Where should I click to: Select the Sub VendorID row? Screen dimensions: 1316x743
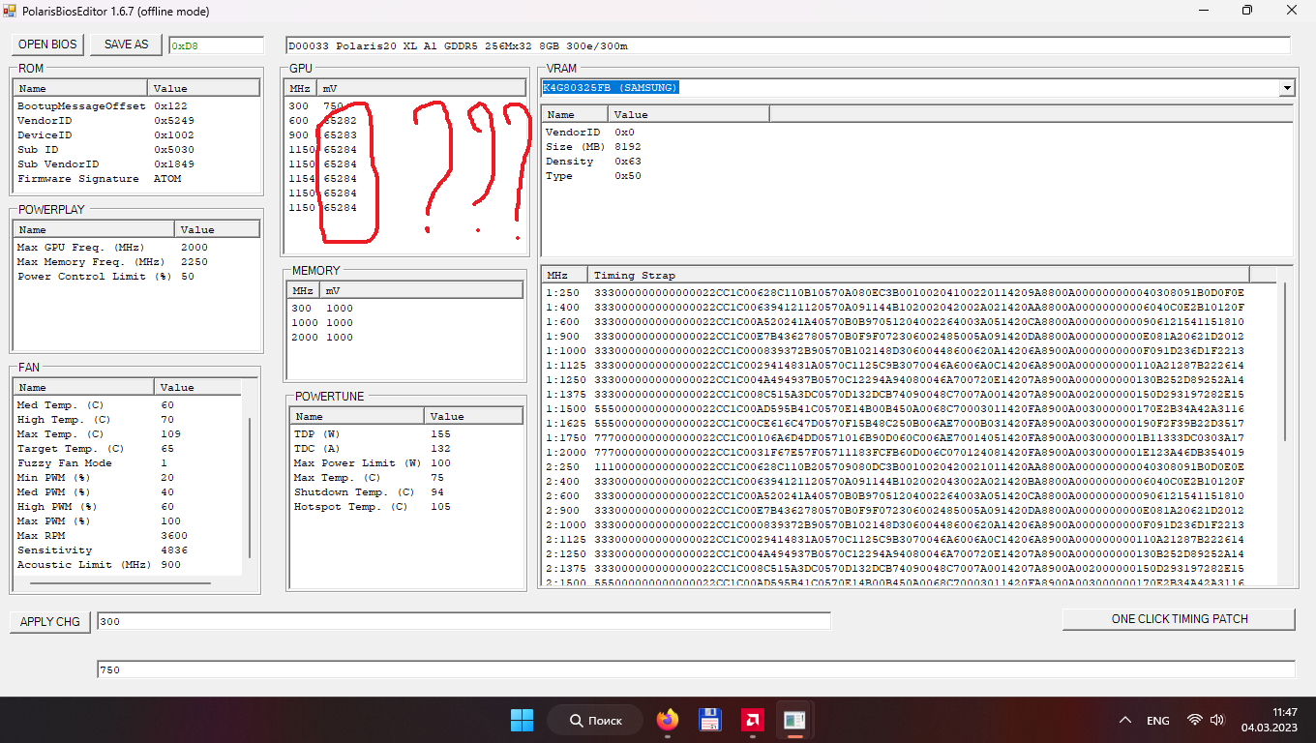pyautogui.click(x=137, y=164)
